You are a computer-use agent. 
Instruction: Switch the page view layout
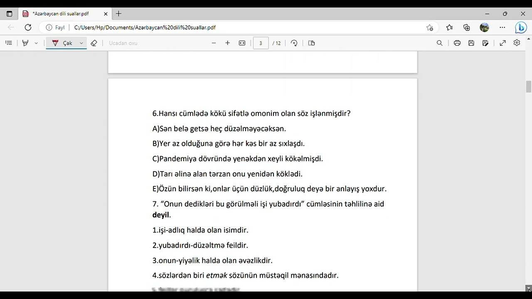(312, 43)
